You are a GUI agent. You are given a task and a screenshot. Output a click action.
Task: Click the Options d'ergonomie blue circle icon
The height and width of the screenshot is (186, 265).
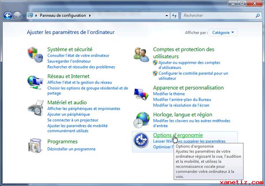tap(141, 140)
